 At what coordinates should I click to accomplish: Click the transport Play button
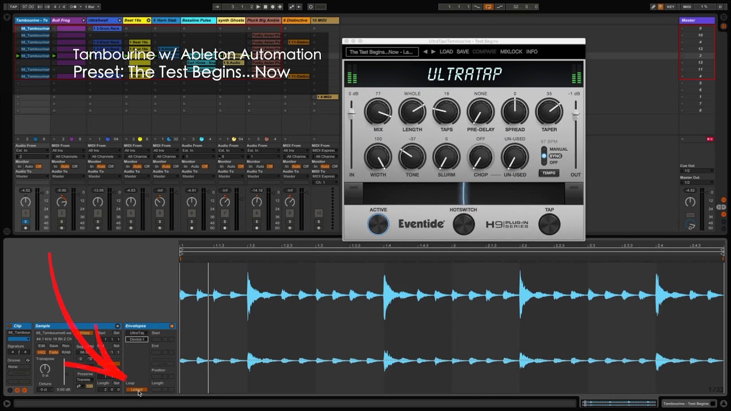tap(259, 7)
